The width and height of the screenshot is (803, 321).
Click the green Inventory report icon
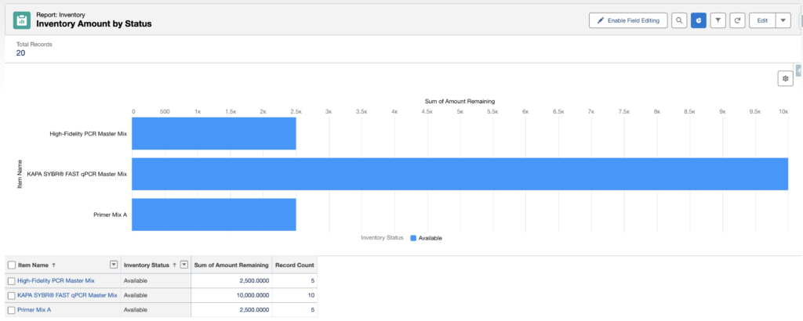(x=21, y=20)
